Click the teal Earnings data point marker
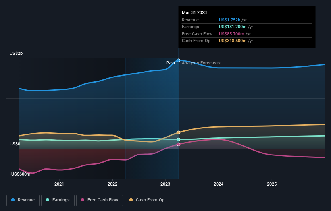Image resolution: width=331 pixels, height=211 pixels. pyautogui.click(x=178, y=140)
